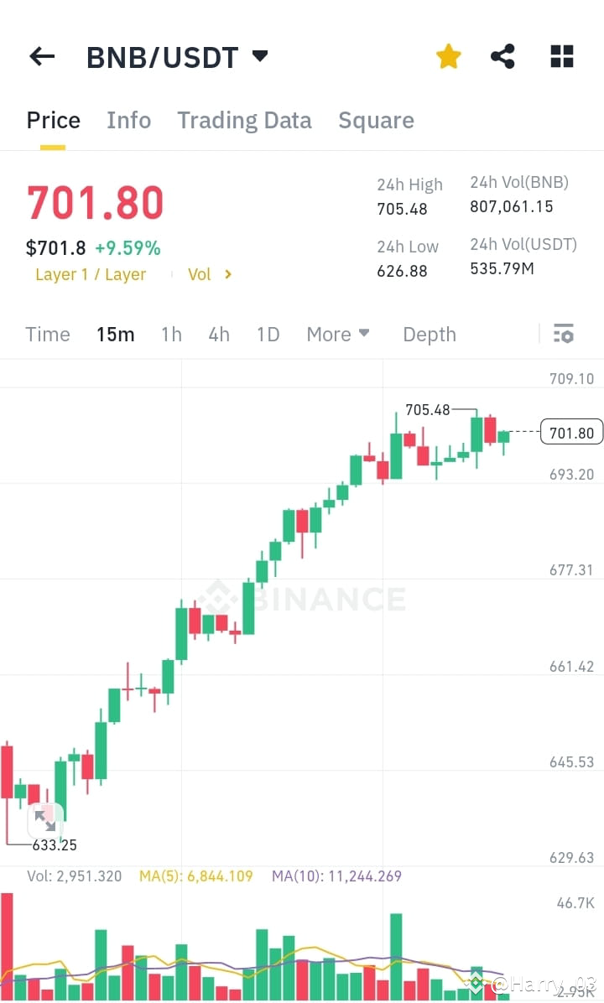Image resolution: width=604 pixels, height=1003 pixels.
Task: Favorite BNB/USDT via the star icon
Action: click(x=448, y=56)
